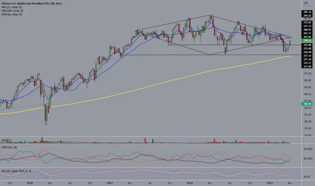The width and height of the screenshot is (315, 186).
Task: Click the 160.00 price axis tick
Action: click(x=307, y=108)
